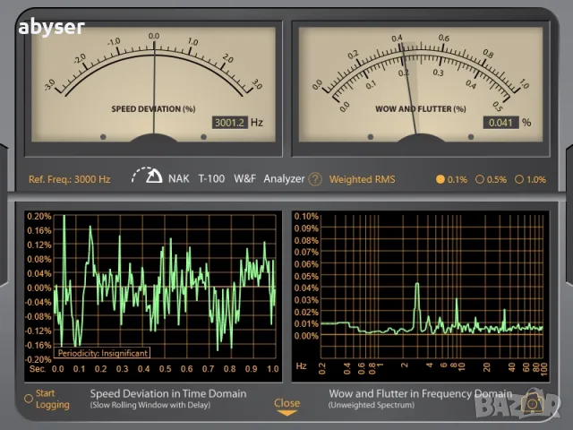Click the Wow and Flutter in Frequency Domain title
Viewport: 573px width, 430px height.
[x=420, y=393]
